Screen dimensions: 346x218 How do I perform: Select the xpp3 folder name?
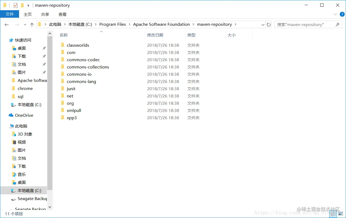pyautogui.click(x=72, y=118)
